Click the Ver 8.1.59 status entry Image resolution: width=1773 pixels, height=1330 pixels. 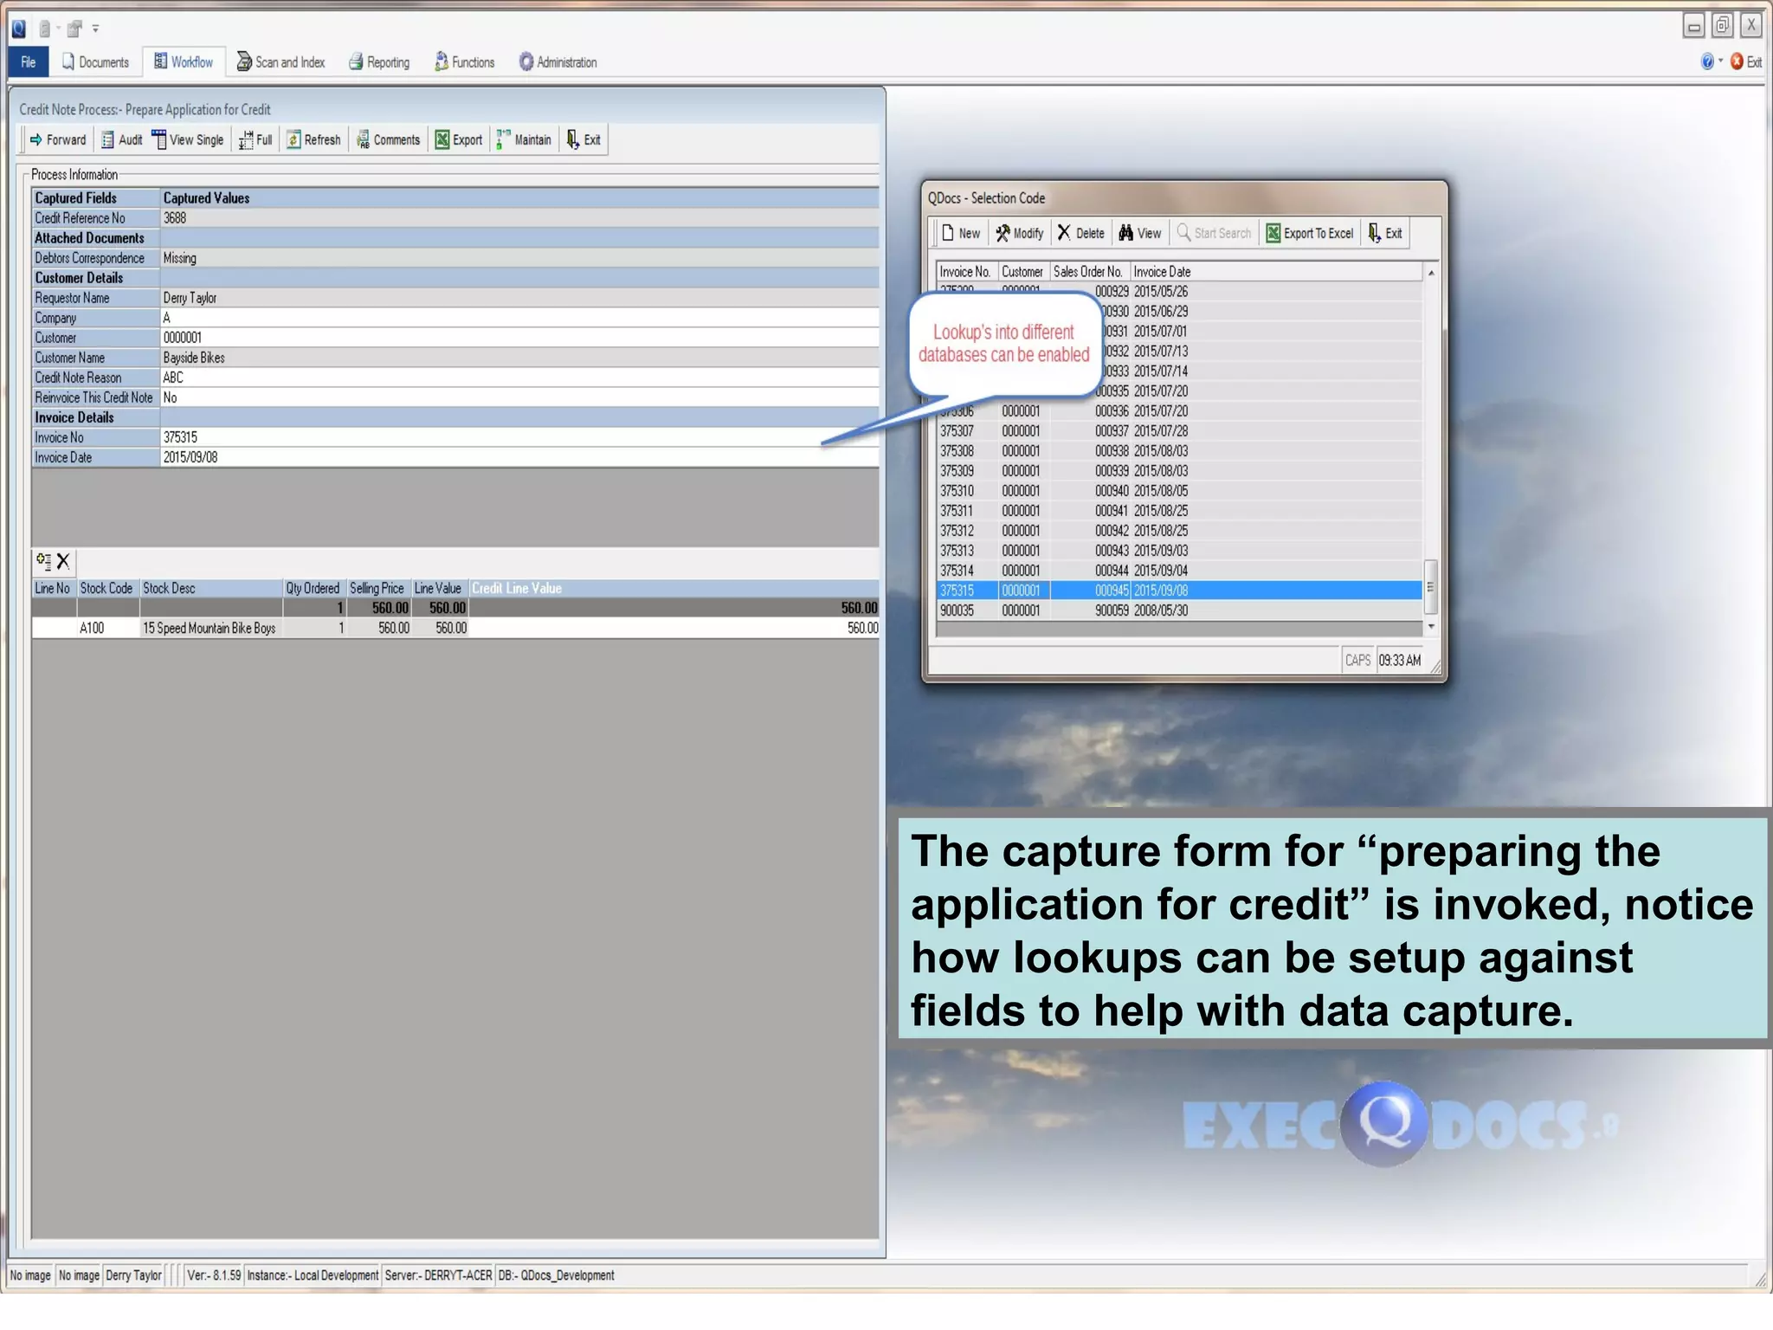[214, 1275]
